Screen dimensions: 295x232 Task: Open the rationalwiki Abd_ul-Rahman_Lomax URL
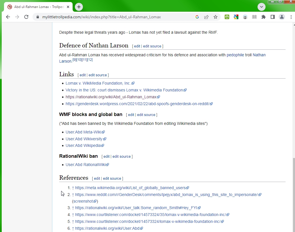pos(113,97)
